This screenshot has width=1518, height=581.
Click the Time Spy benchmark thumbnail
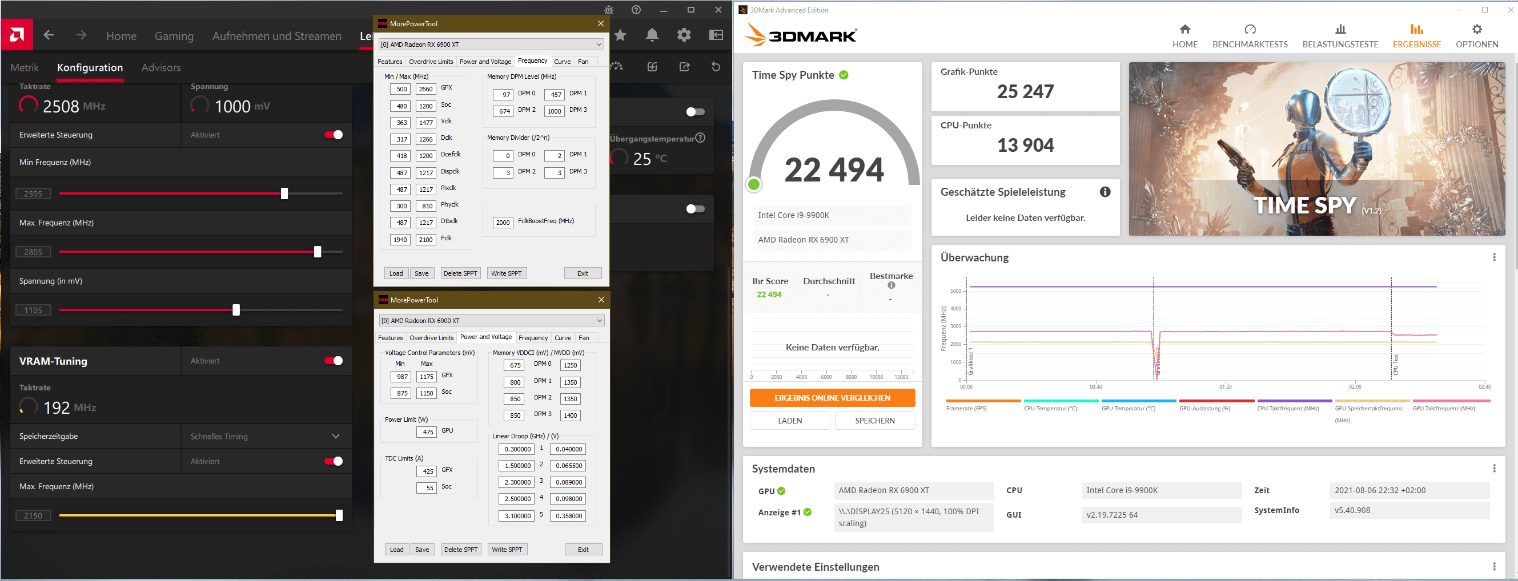click(1316, 149)
